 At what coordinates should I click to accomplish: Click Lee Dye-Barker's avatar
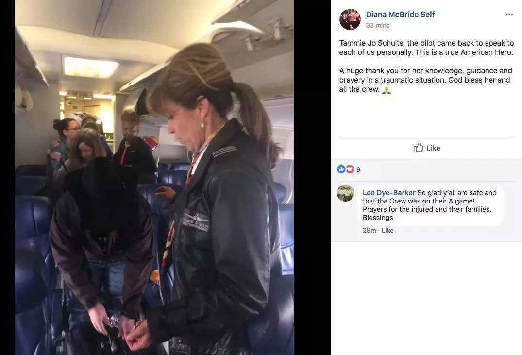tap(346, 193)
